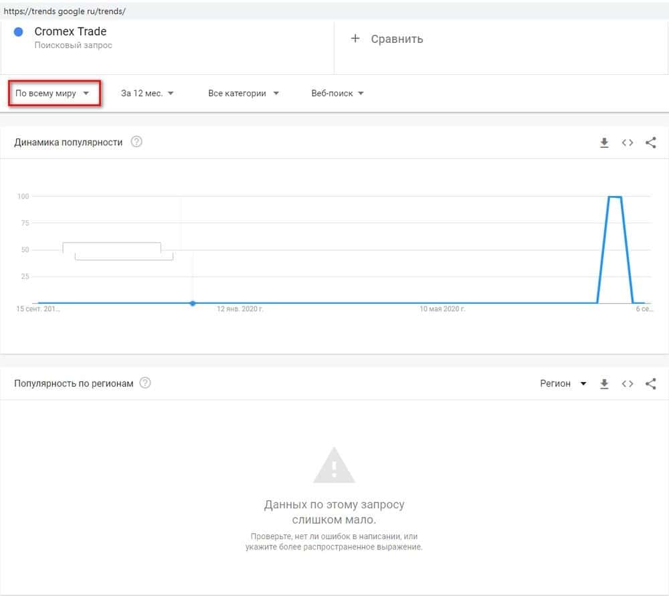Select the Cromex Trade search term
669x596 pixels.
coord(70,31)
